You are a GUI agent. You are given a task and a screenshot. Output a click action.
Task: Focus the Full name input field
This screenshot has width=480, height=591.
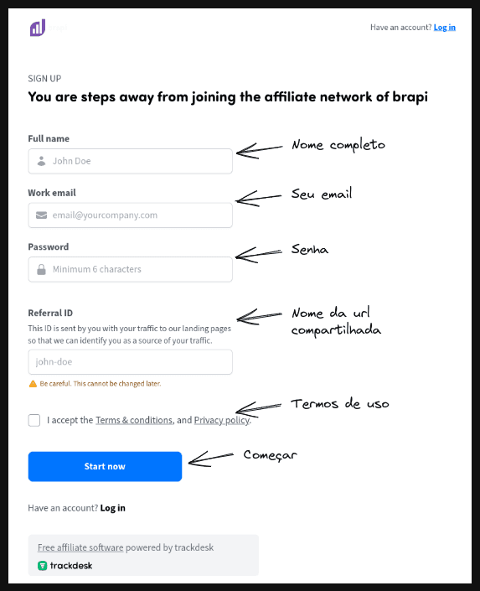131,161
